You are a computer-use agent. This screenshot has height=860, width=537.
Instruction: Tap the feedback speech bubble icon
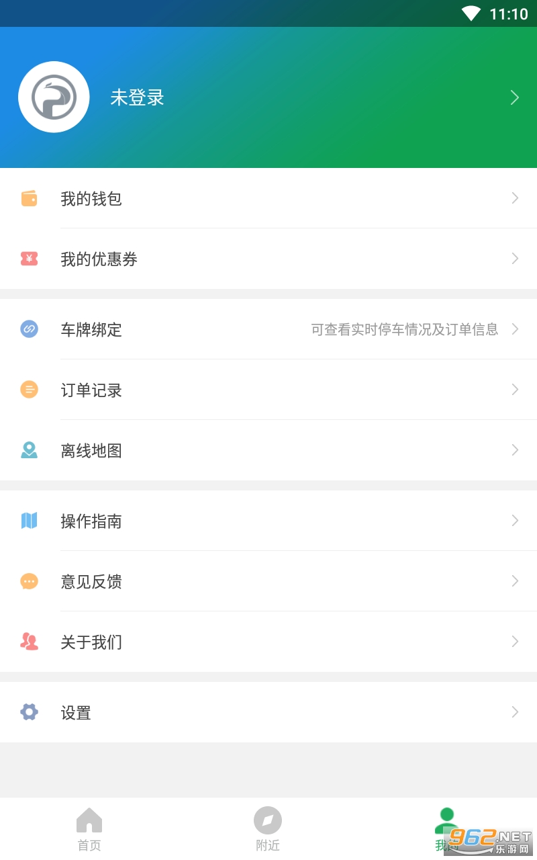[x=29, y=581]
